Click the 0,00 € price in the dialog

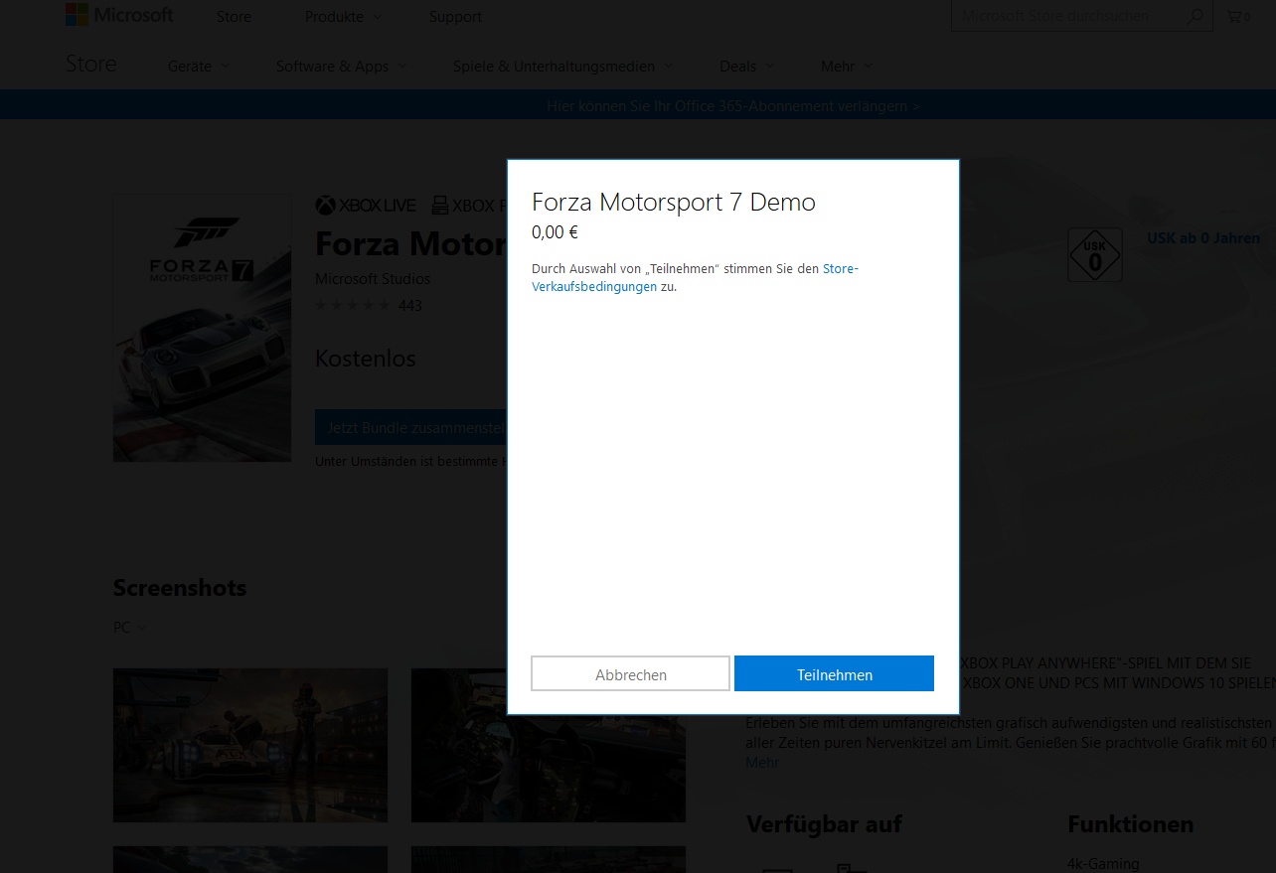tap(555, 232)
